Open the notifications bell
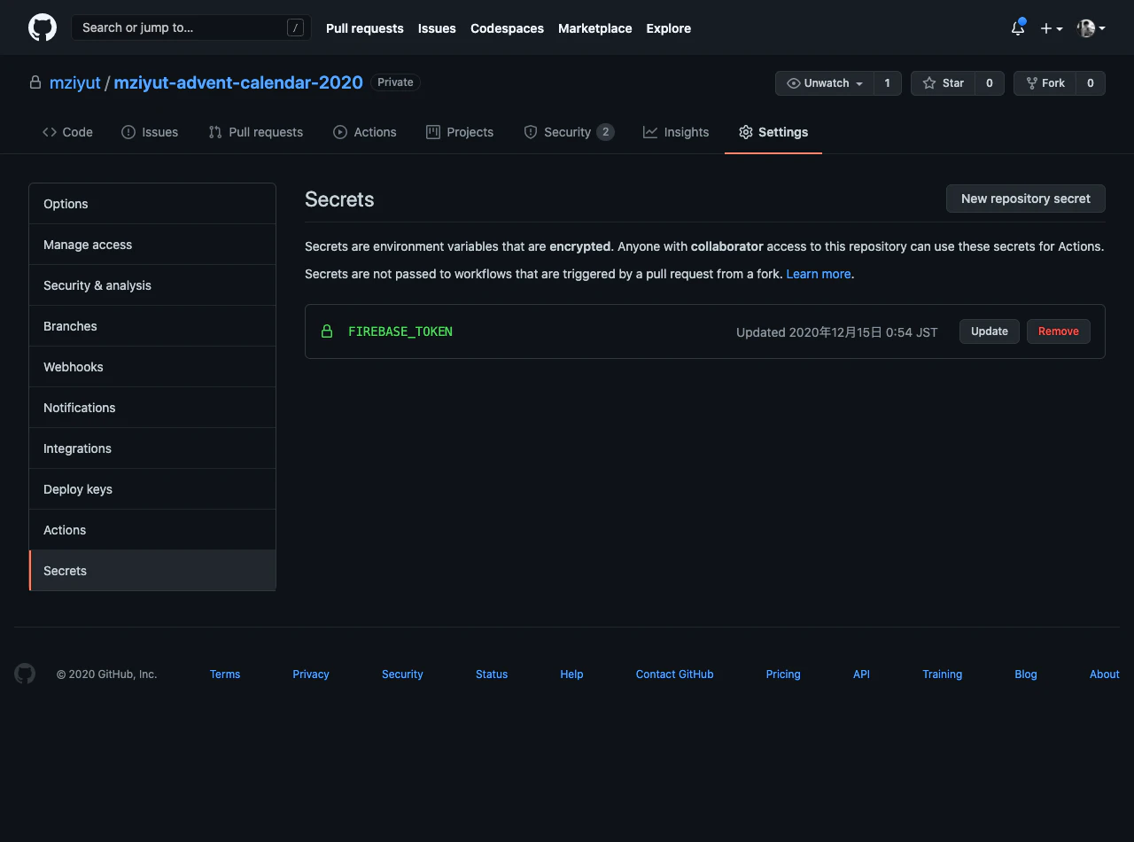This screenshot has height=842, width=1134. (x=1016, y=27)
